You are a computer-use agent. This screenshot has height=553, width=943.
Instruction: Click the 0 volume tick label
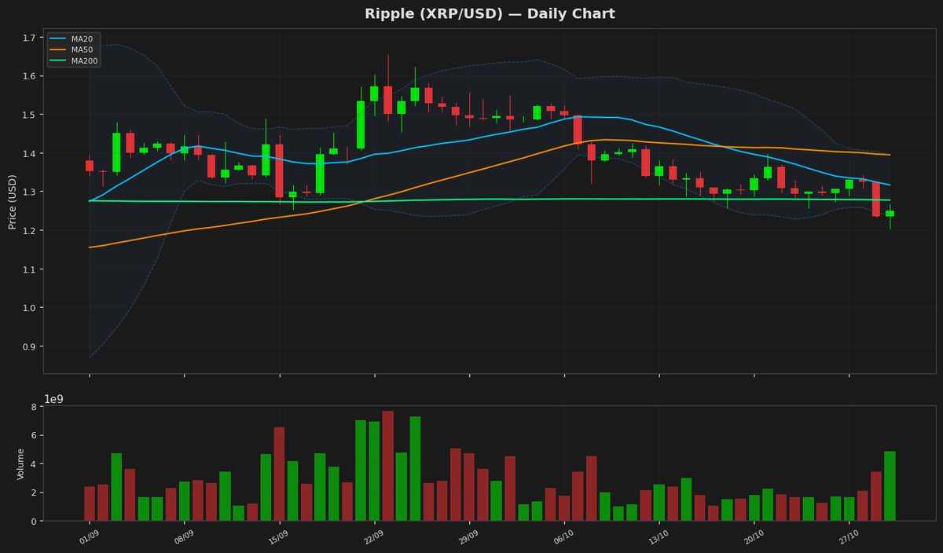tap(34, 521)
